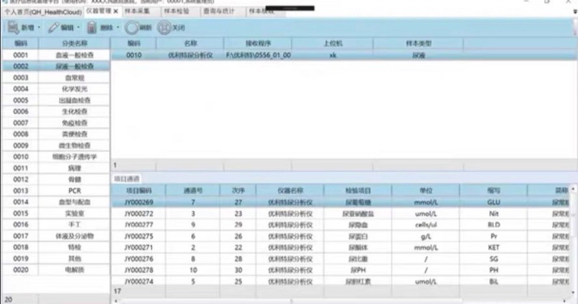This screenshot has width=578, height=304.
Task: Select the 仪器管理 tab
Action: [x=99, y=12]
